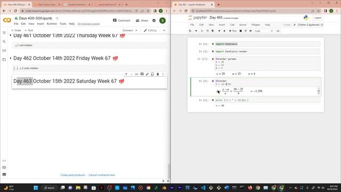Click the Share button in Colab
This screenshot has height=192, width=341.
(x=142, y=20)
